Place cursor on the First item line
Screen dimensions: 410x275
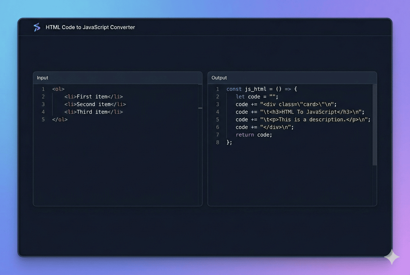[x=93, y=97]
